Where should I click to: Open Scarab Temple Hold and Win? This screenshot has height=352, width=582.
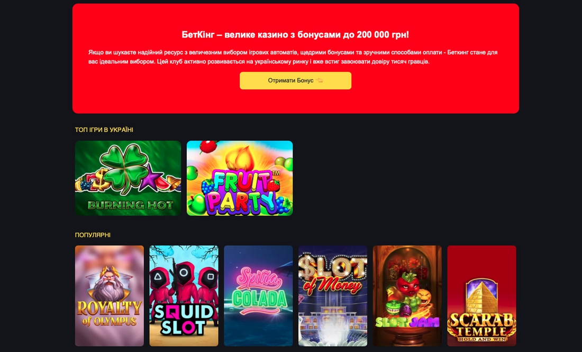[482, 296]
